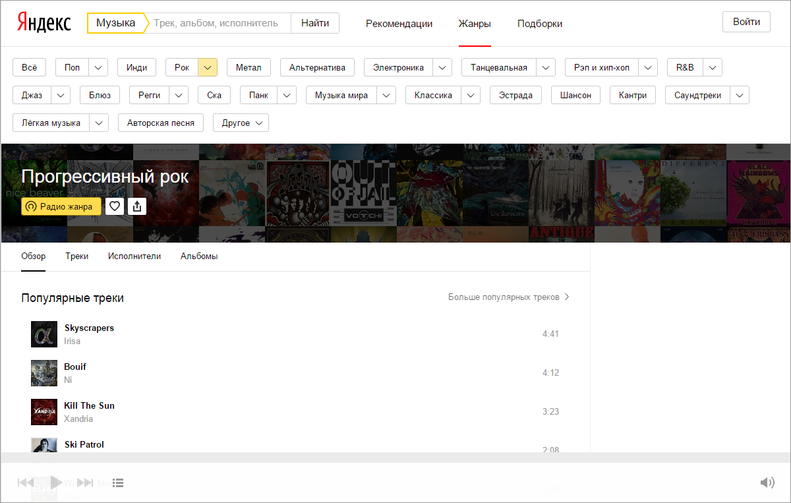Switch to the Исполнители tab
This screenshot has width=791, height=503.
(x=134, y=256)
